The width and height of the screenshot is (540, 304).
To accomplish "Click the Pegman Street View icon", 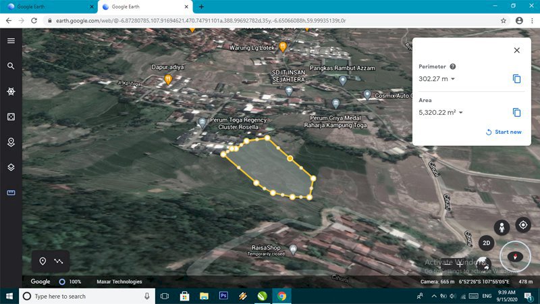I will [x=501, y=228].
